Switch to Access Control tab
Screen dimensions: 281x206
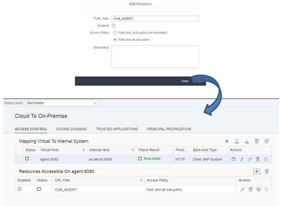coord(31,129)
